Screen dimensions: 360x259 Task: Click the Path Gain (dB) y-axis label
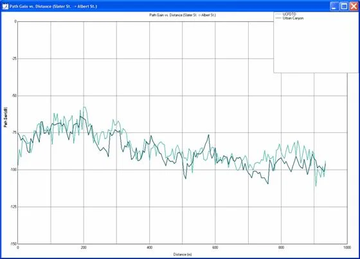(6, 117)
